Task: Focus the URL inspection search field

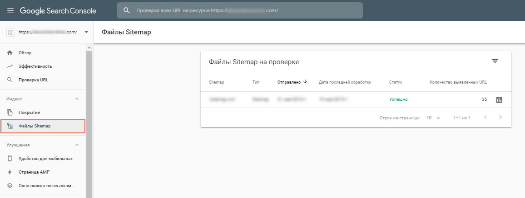Action: click(x=240, y=10)
